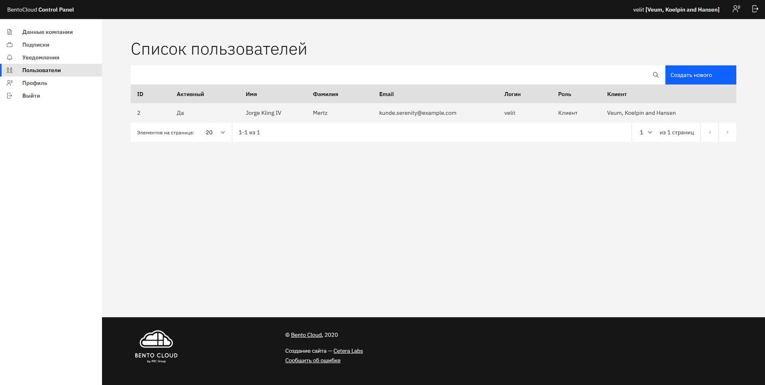Open Профиль in the sidebar menu
The height and width of the screenshot is (385, 765).
35,83
